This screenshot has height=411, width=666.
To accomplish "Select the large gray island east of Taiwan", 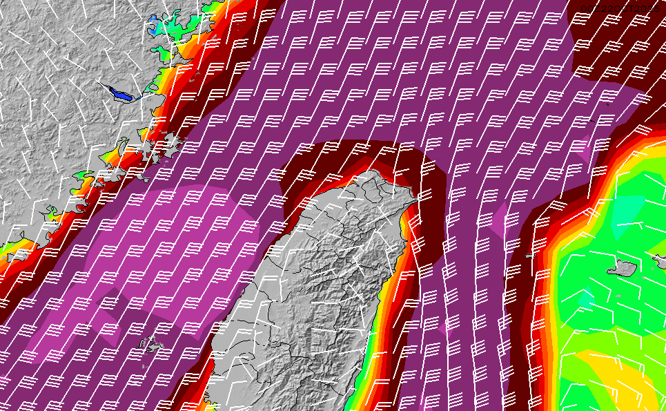I will pyautogui.click(x=626, y=267).
